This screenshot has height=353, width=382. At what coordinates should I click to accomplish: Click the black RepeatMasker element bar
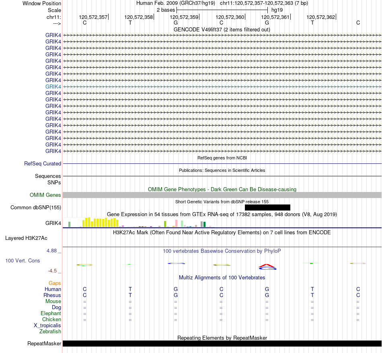coord(222,343)
